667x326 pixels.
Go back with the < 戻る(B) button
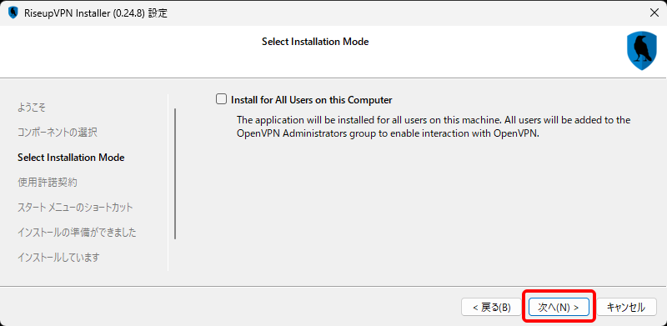tap(491, 307)
